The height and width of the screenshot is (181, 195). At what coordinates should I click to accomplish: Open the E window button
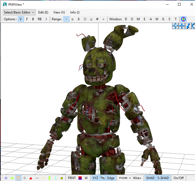point(145,19)
